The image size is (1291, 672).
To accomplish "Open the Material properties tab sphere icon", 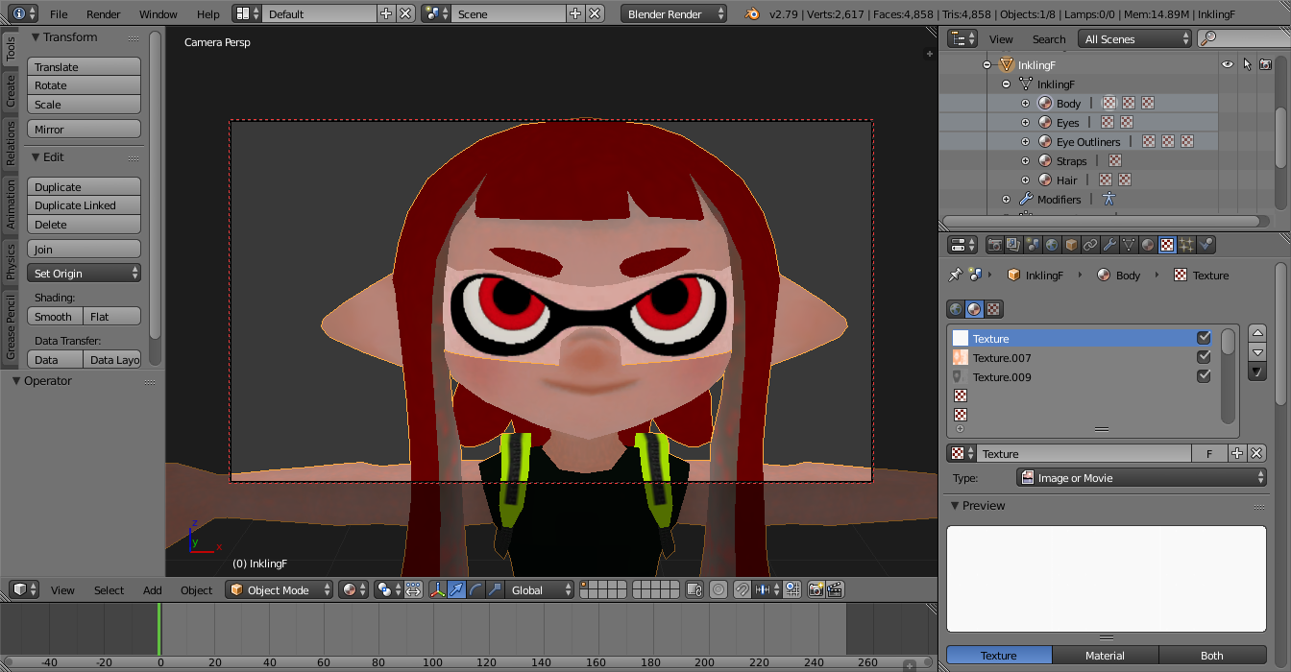I will 1148,246.
